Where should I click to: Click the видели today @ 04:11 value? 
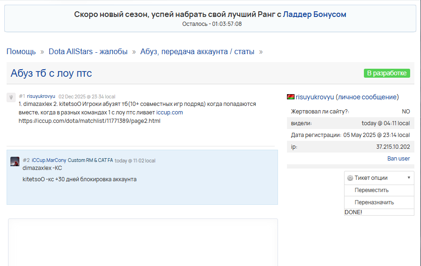[x=386, y=123]
